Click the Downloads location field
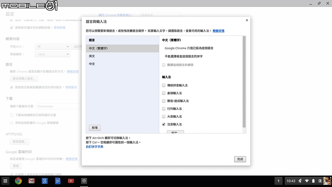Image resolution: width=332 pixels, height=187 pixels. click(x=59, y=106)
